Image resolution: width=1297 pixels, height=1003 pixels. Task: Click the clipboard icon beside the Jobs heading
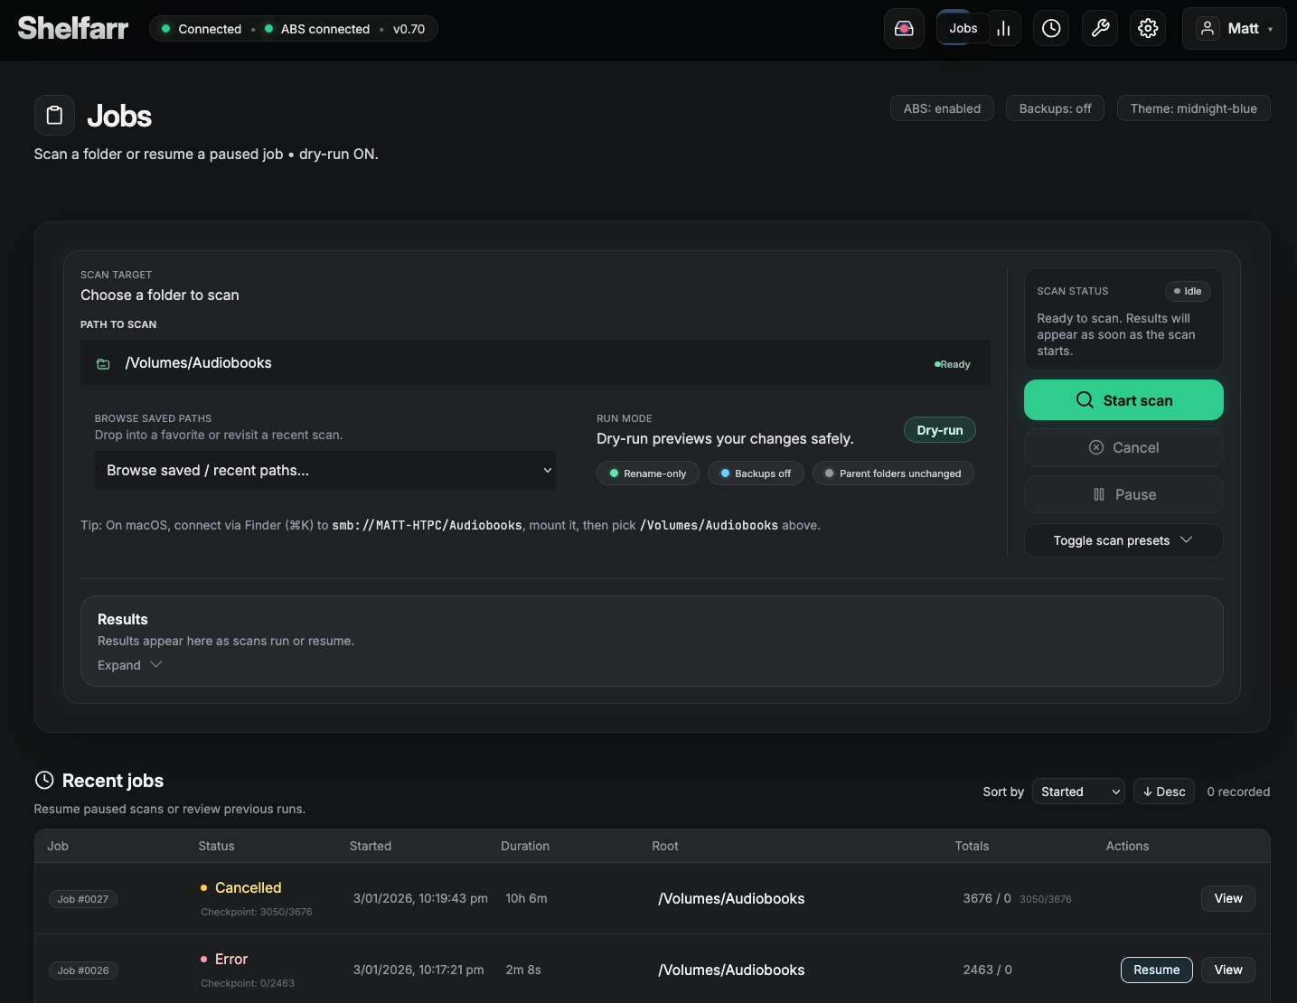click(x=54, y=115)
